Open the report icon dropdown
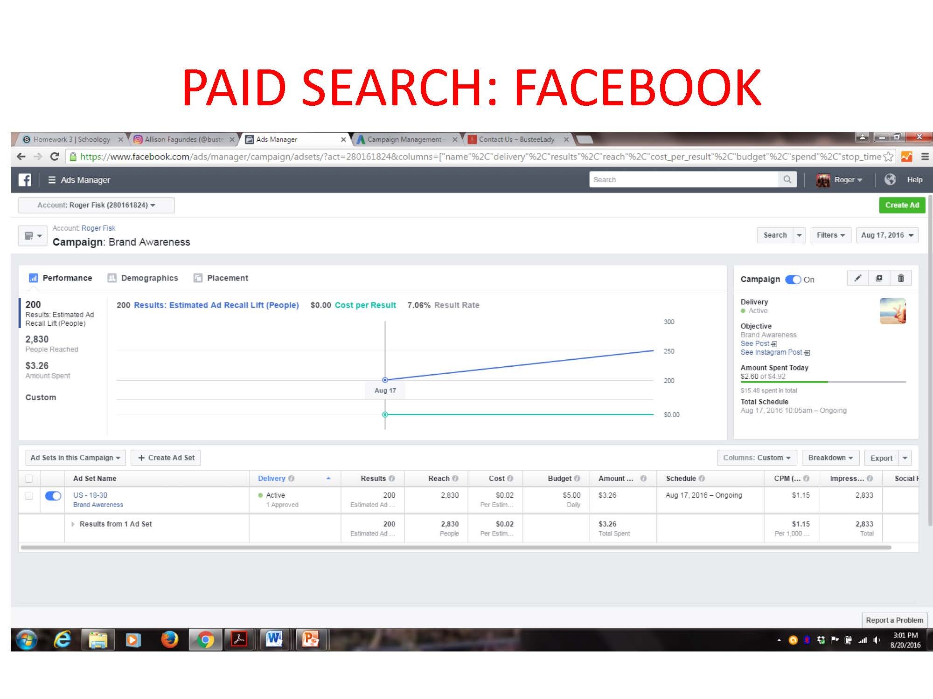Screen dimensions: 933x699 [x=33, y=236]
